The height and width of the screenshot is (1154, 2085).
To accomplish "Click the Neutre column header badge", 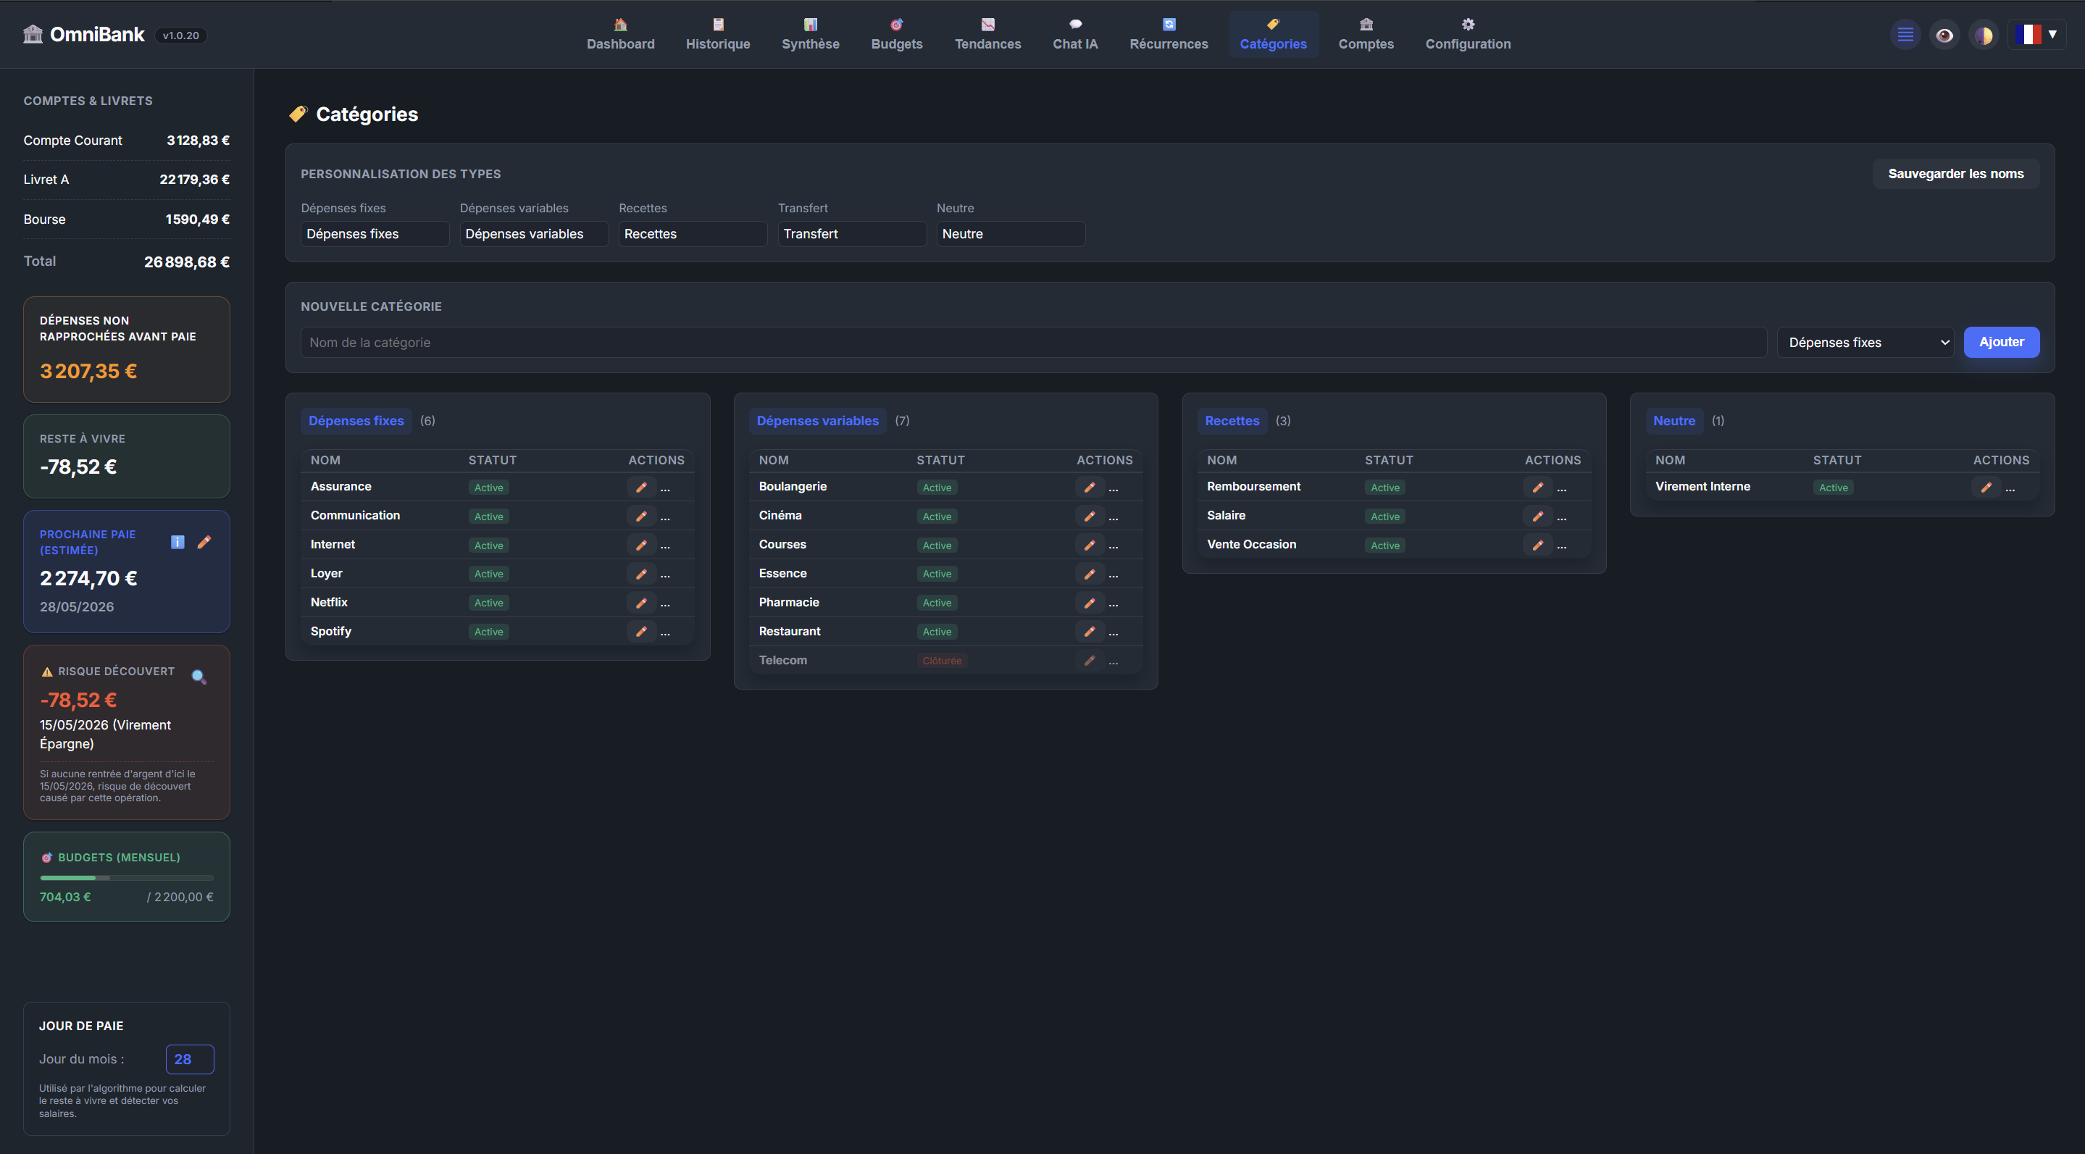I will (x=1674, y=421).
